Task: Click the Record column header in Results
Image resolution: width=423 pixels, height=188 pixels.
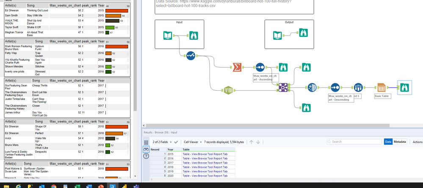Action: coord(158,149)
